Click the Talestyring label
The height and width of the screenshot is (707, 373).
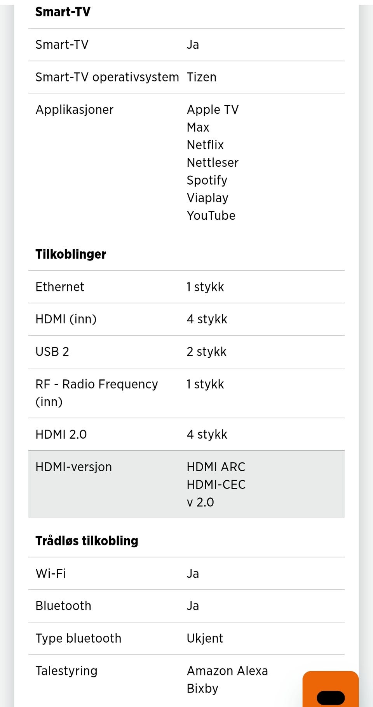(x=66, y=671)
